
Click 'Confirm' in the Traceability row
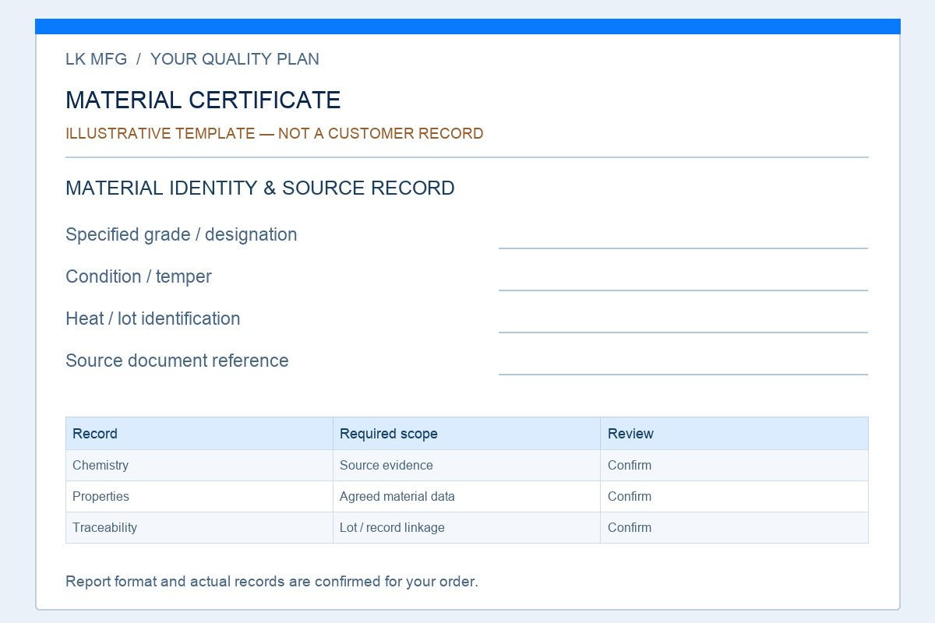tap(630, 527)
